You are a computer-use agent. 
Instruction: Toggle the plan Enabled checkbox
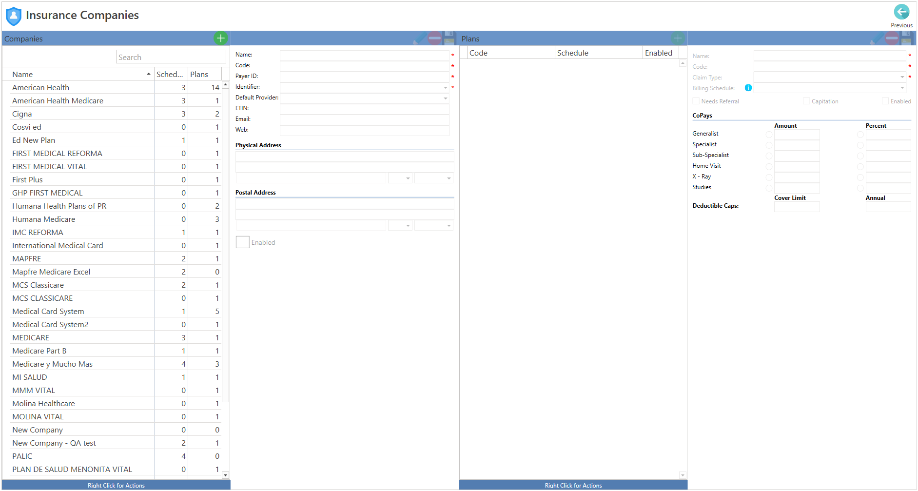click(x=885, y=101)
